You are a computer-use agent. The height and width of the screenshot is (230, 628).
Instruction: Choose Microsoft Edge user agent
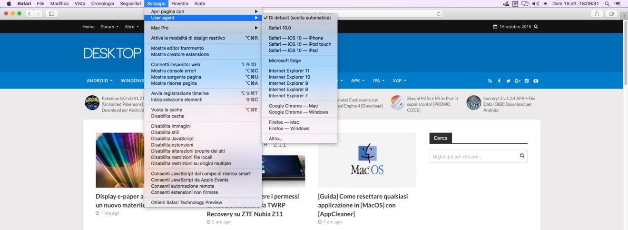(x=300, y=60)
